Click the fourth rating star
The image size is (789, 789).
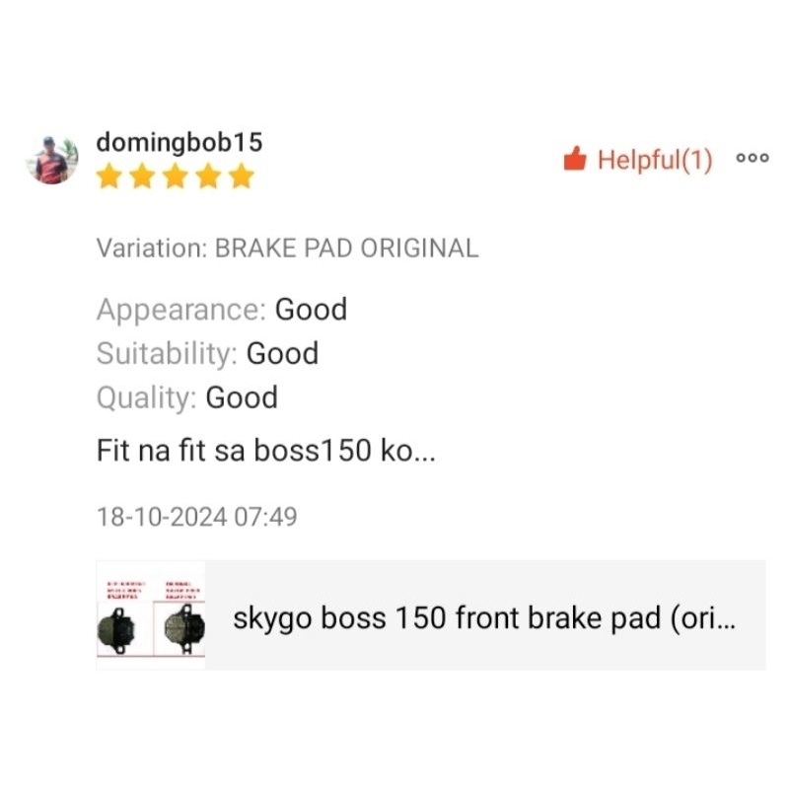point(209,177)
